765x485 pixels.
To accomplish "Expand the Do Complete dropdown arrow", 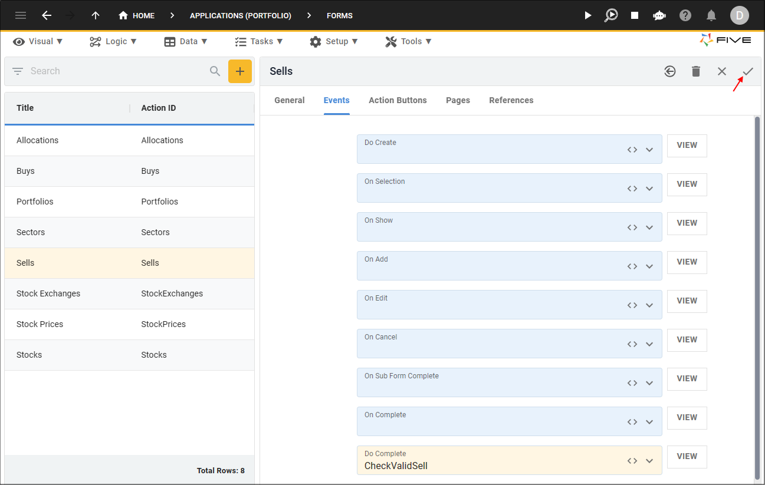I will pos(649,461).
